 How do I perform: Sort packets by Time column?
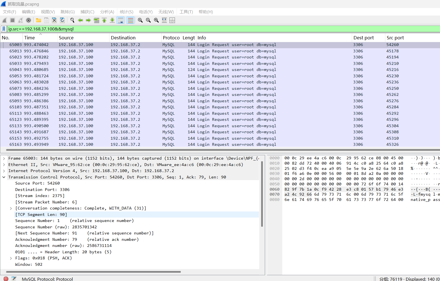tap(40, 38)
